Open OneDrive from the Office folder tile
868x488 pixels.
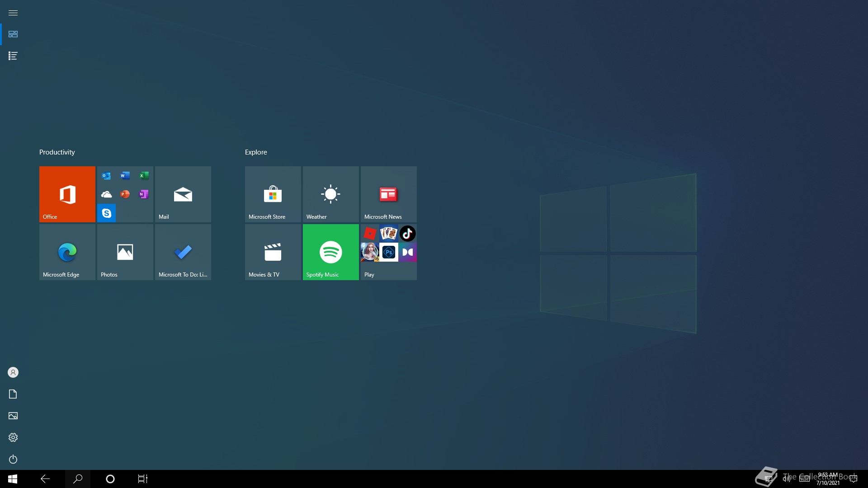click(106, 194)
